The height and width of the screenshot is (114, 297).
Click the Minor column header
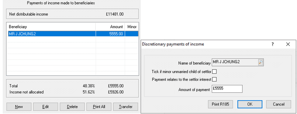click(x=132, y=27)
